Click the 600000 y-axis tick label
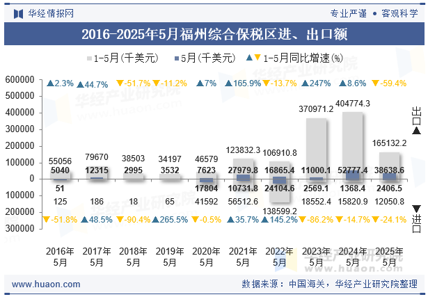The image size is (428, 297). click(x=19, y=79)
